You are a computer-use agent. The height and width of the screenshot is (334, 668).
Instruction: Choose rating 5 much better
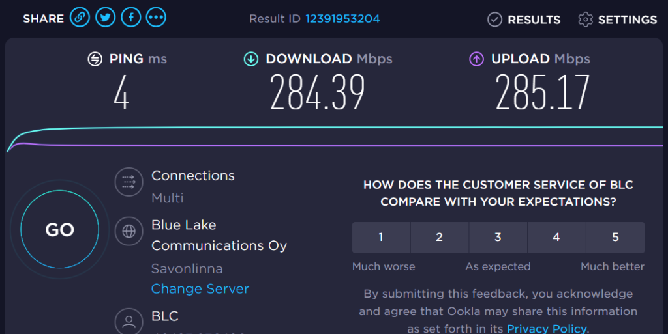pos(615,237)
